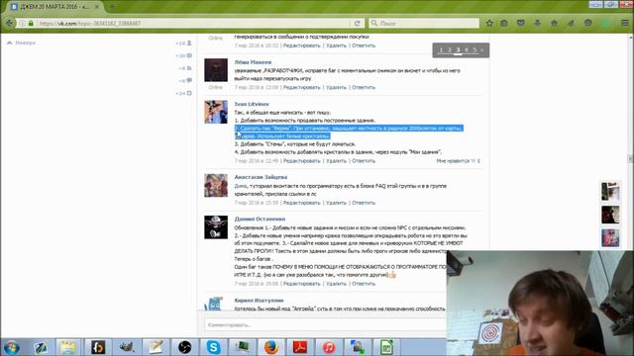Click Редактировать under Лёва Макеев's comment

tap(301, 87)
